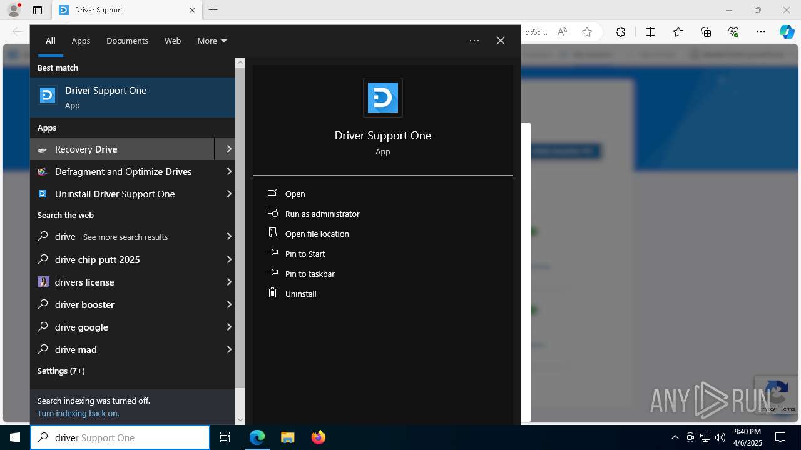This screenshot has width=801, height=450.
Task: Click the results list scrollbar up arrow
Action: (x=240, y=62)
